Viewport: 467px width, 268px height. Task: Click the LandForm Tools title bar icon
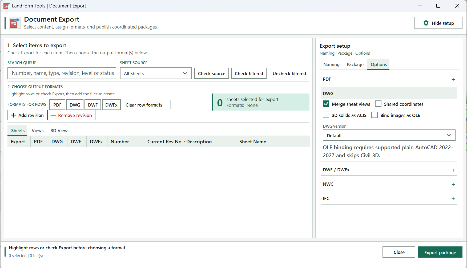point(6,6)
